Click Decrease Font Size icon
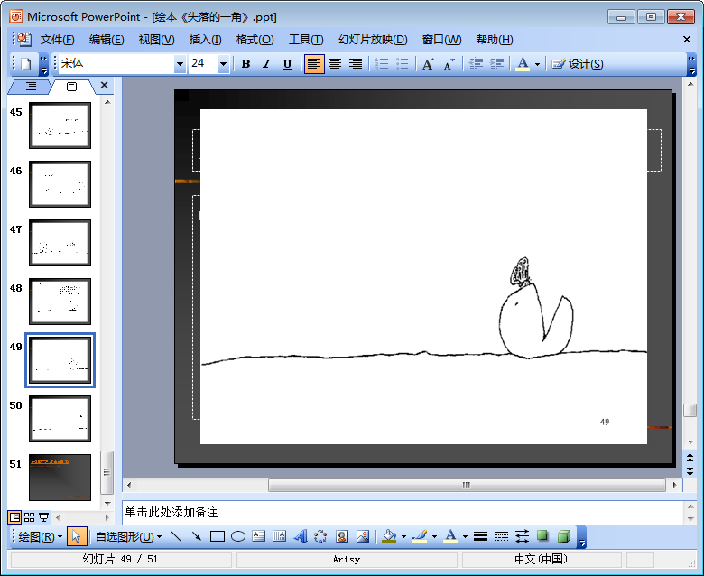The image size is (704, 576). point(449,64)
